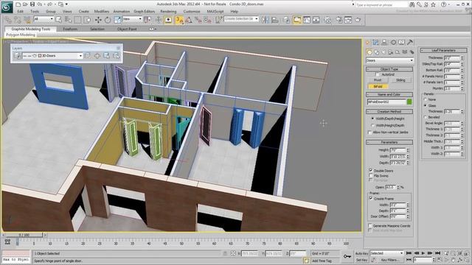Enable the Flip Swing checkbox

tap(371, 175)
